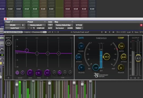Select the high shelf filter type icon
The height and width of the screenshot is (98, 143).
70,73
